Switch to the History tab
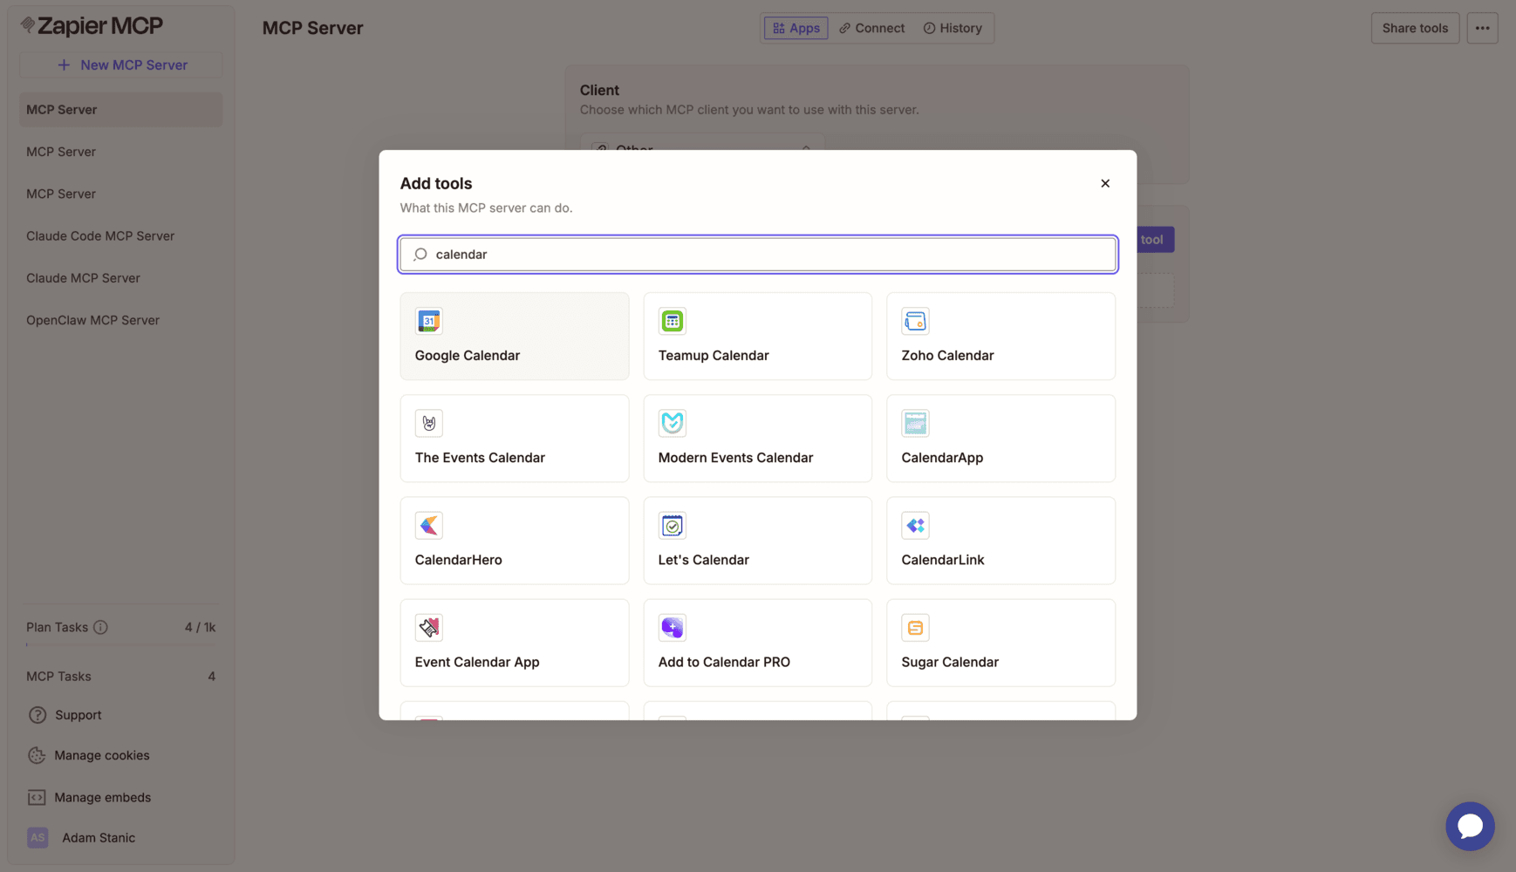The height and width of the screenshot is (872, 1516). (x=953, y=28)
